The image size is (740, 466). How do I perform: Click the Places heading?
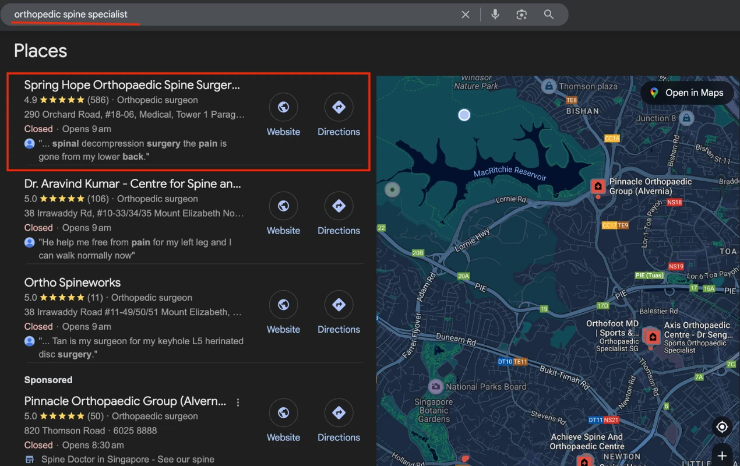click(x=41, y=51)
